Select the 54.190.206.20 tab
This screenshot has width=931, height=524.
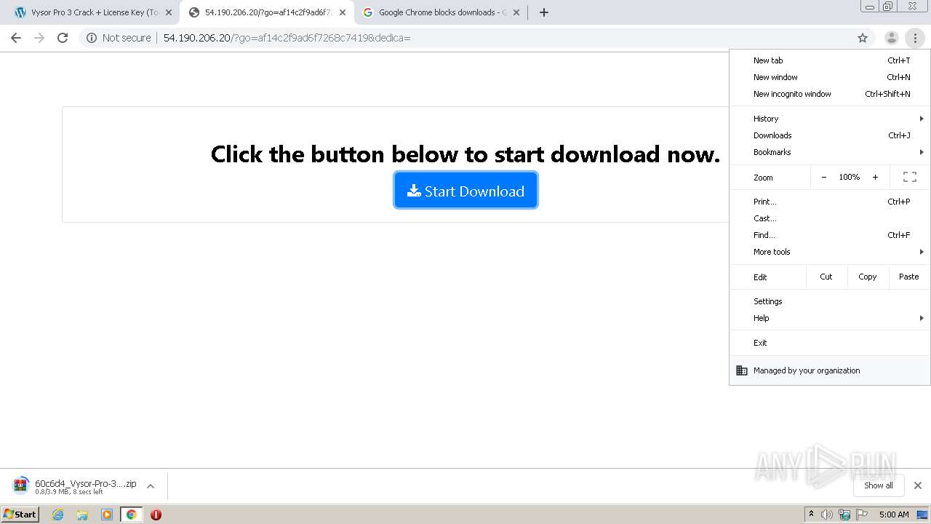pyautogui.click(x=267, y=12)
